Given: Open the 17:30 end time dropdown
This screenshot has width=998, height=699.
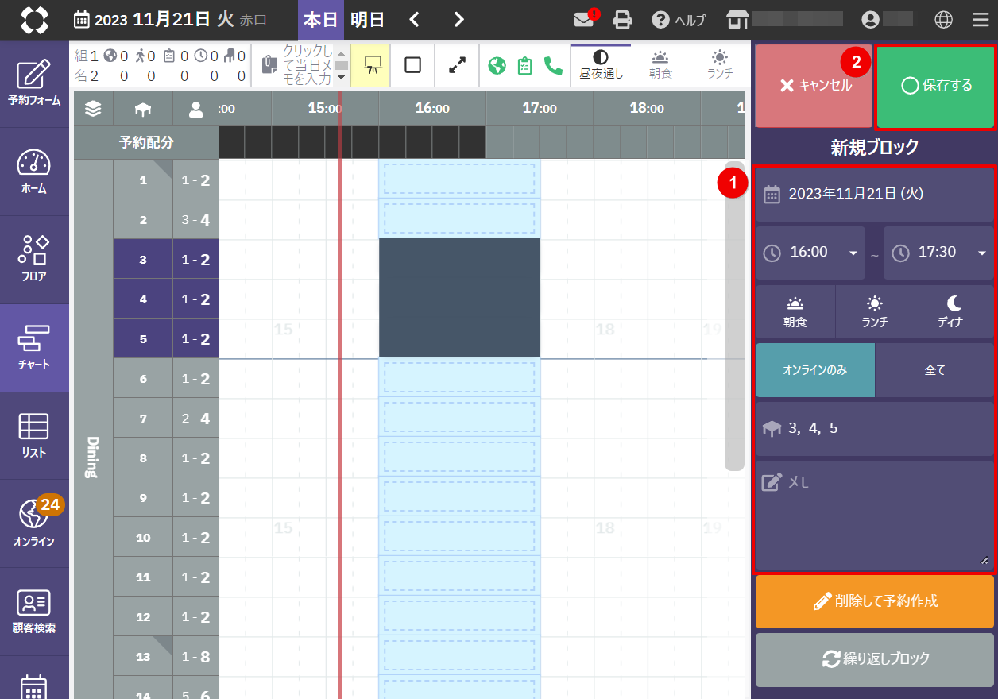Looking at the screenshot, I should (938, 253).
